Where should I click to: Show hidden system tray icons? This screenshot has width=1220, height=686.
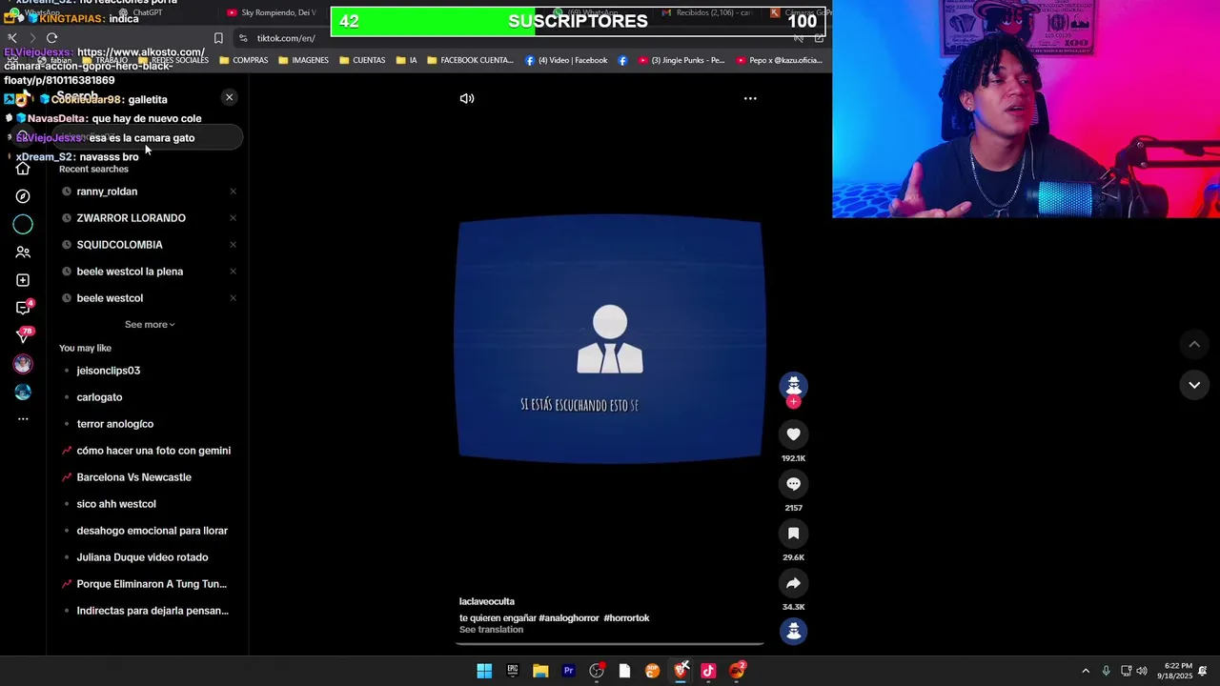coord(1086,671)
